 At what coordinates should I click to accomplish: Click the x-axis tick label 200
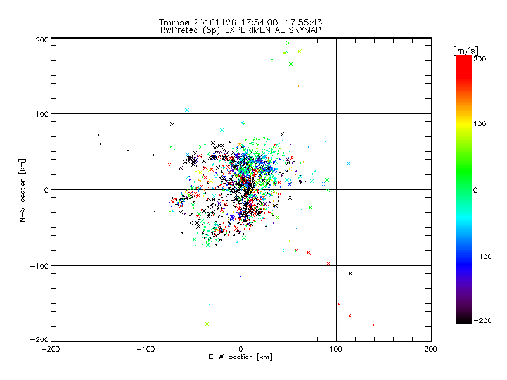click(x=431, y=349)
